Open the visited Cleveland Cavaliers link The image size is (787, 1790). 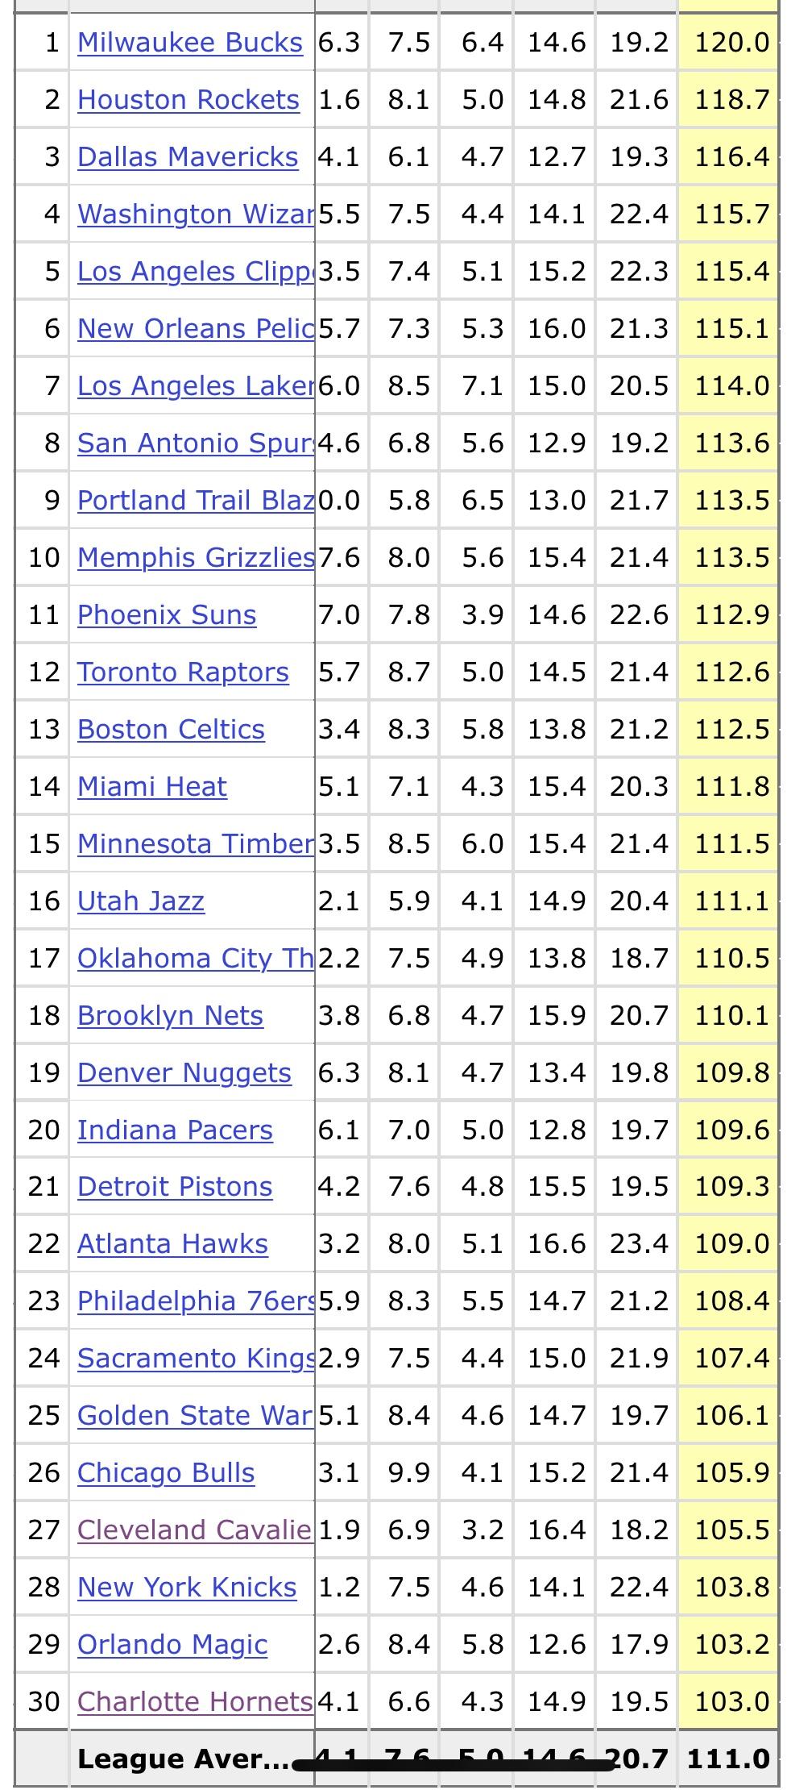coord(194,1530)
